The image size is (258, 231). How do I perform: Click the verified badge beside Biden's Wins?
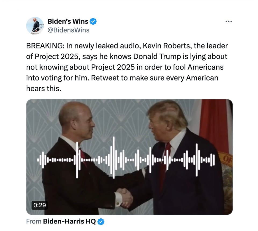click(x=93, y=21)
